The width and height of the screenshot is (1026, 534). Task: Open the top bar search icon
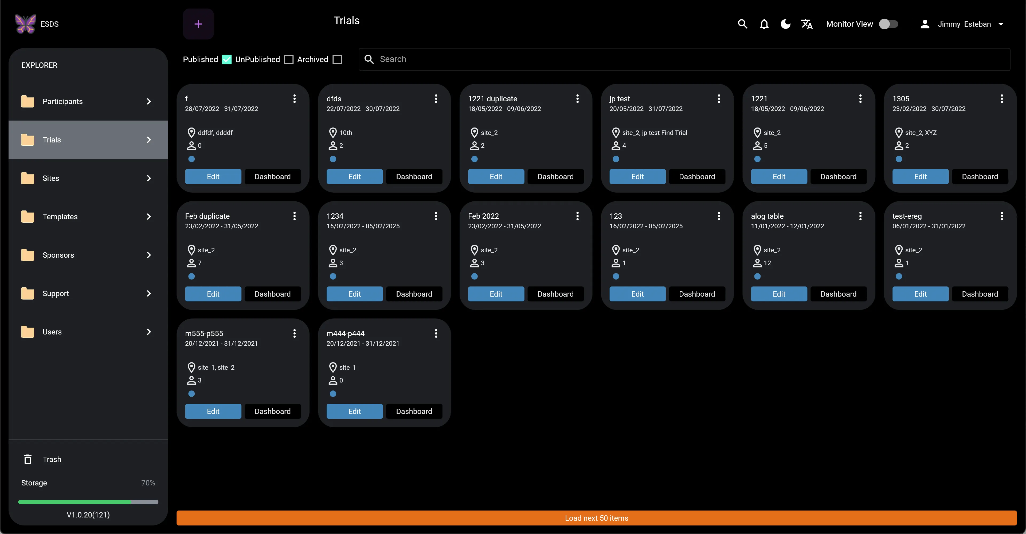pos(742,24)
